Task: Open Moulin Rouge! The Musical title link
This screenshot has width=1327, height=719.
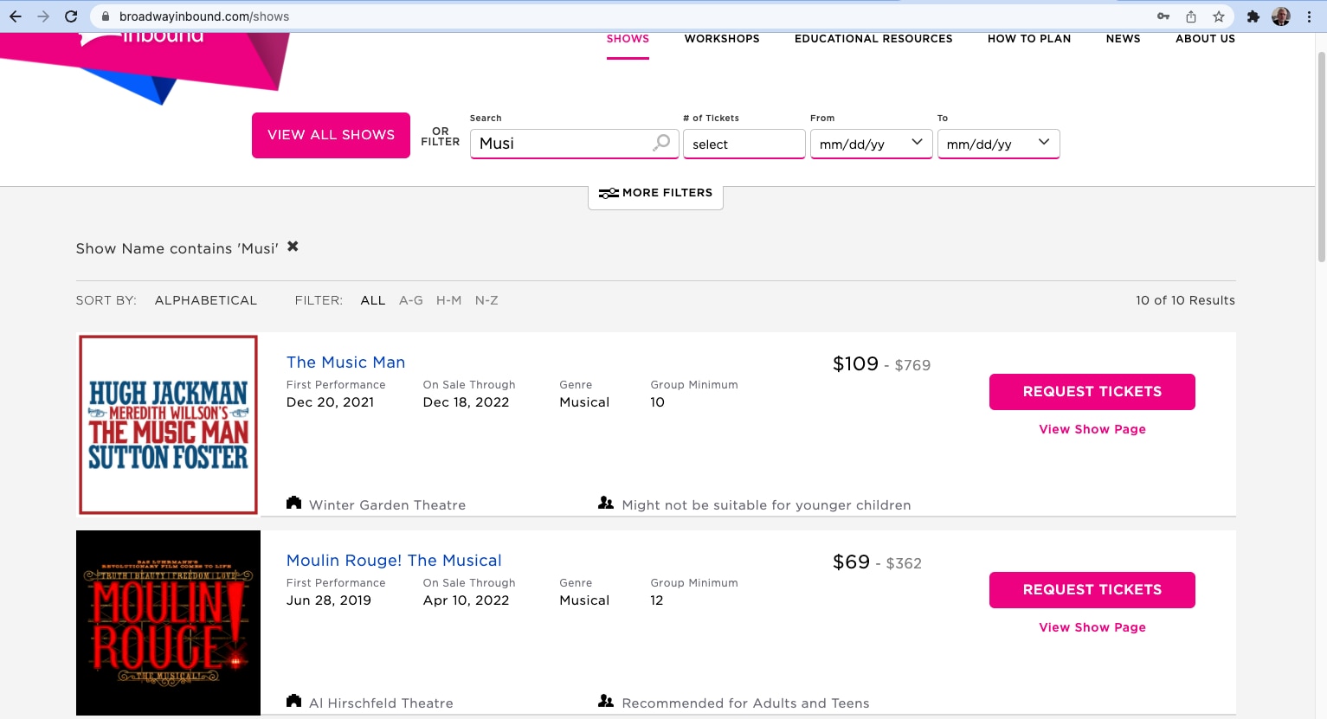Action: [x=394, y=561]
